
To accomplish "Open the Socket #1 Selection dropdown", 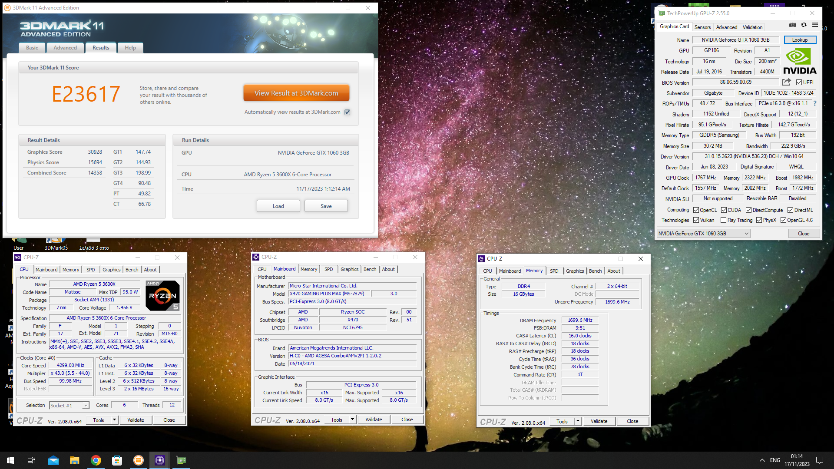I will coord(69,406).
